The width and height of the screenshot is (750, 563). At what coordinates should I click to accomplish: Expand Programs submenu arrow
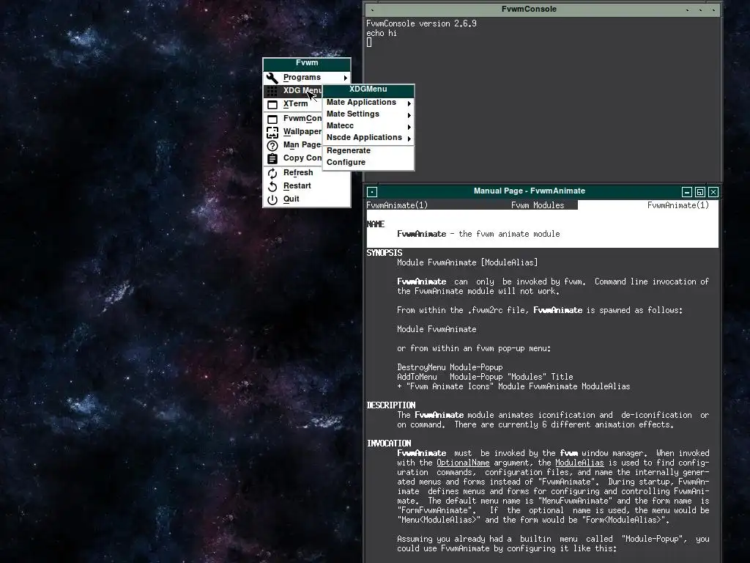click(x=345, y=78)
